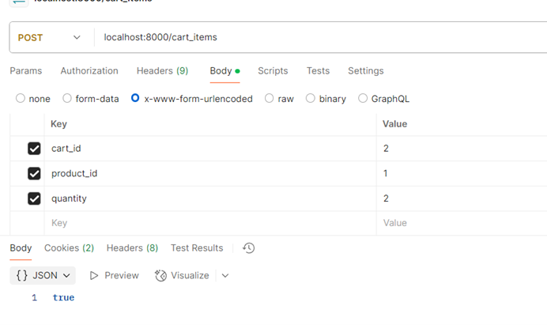Image resolution: width=547 pixels, height=325 pixels.
Task: Open the Authorization tab
Action: click(89, 71)
